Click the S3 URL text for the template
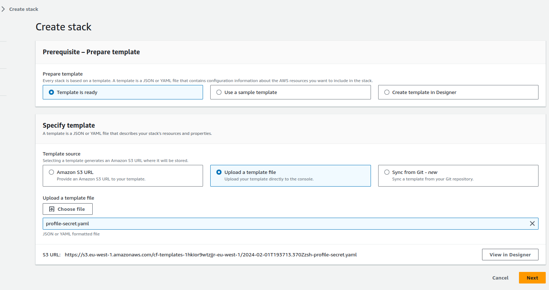This screenshot has width=549, height=290. click(211, 255)
